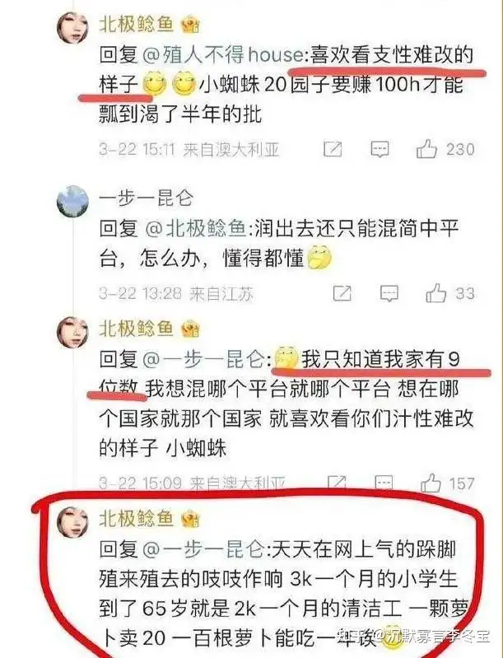Like the 15:09 comment with 157 likes

click(x=431, y=483)
